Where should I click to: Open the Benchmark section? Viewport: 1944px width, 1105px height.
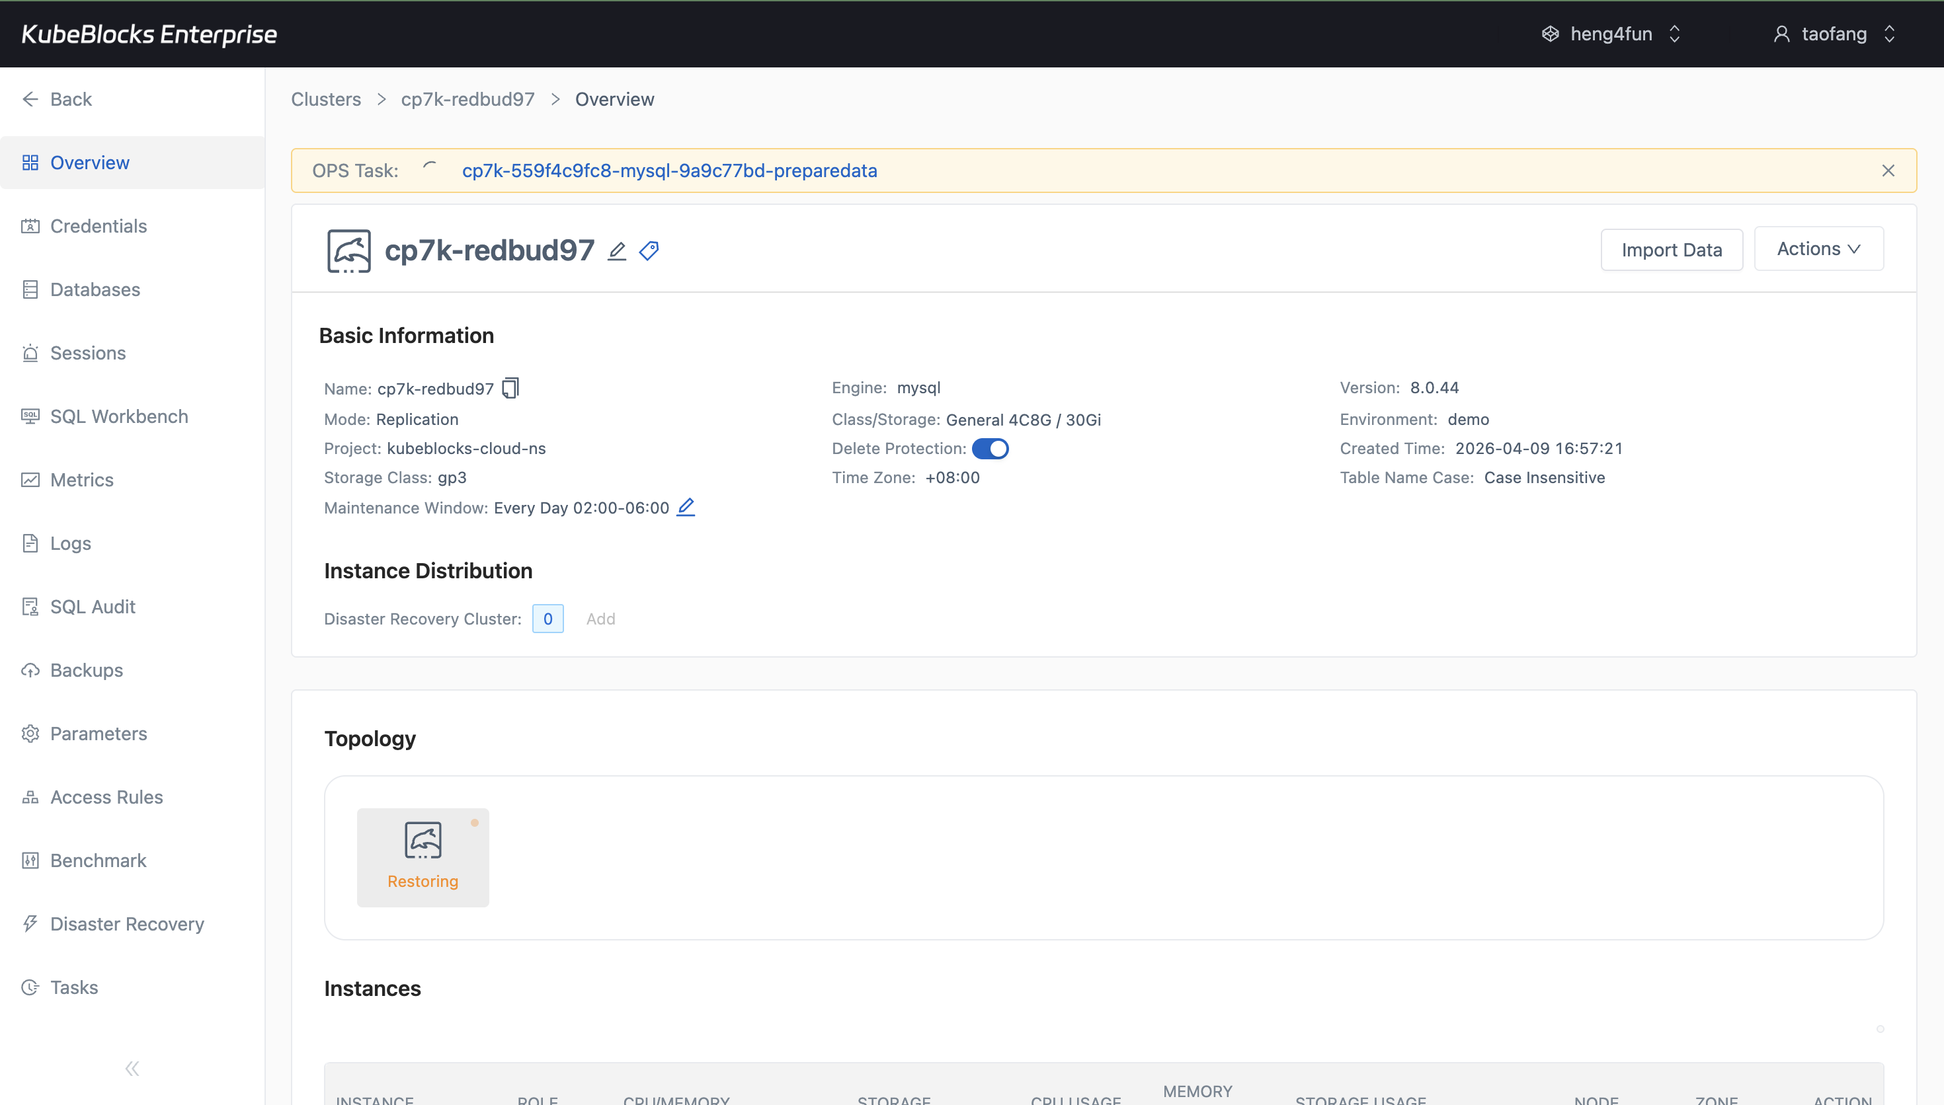pos(98,860)
